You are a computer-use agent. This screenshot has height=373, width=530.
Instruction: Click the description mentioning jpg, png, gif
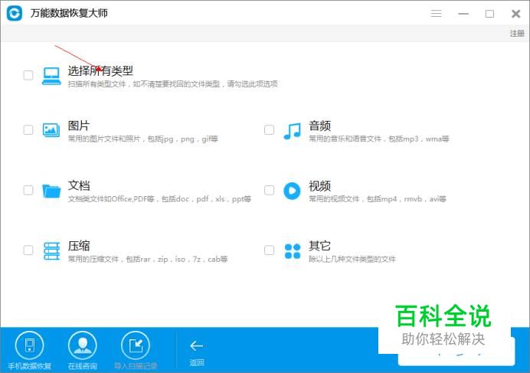click(x=143, y=139)
